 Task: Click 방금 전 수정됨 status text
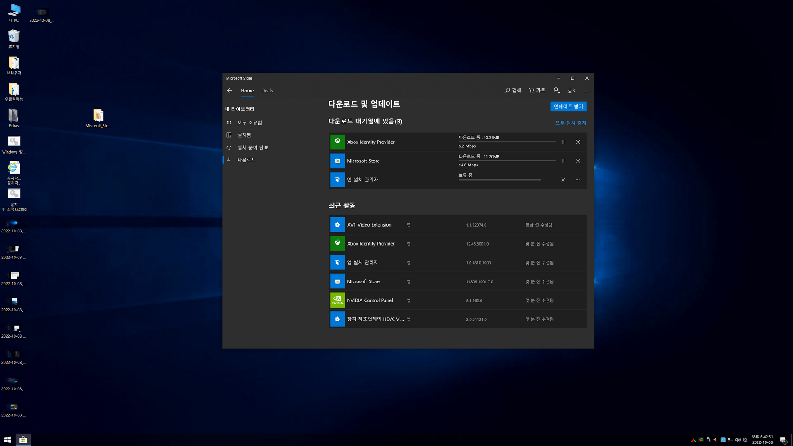pos(539,225)
